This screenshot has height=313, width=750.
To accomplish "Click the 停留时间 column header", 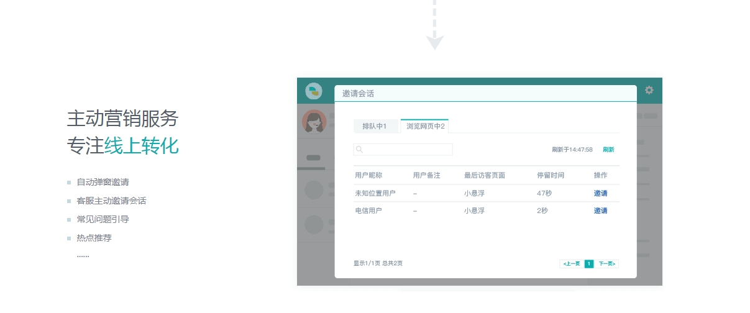I will 551,176.
